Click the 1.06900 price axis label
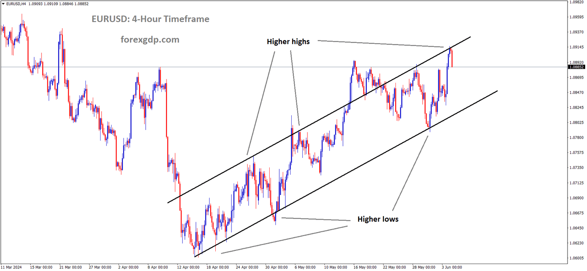Screen dimensions: 587x271 (576, 198)
